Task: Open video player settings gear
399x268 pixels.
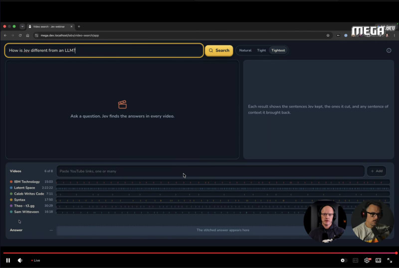Action: (x=367, y=261)
